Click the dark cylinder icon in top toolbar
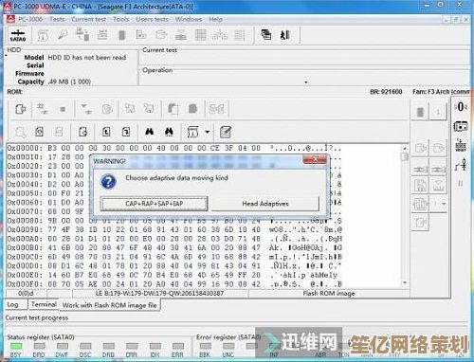Screen dimensions: 474x362 122,35
